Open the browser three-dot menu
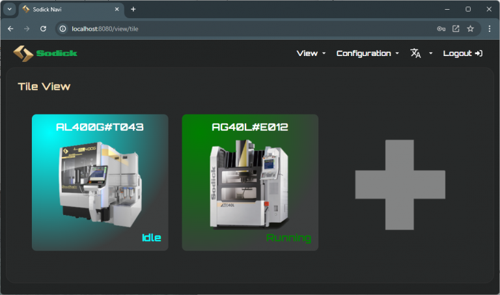The image size is (500, 295). (x=490, y=29)
